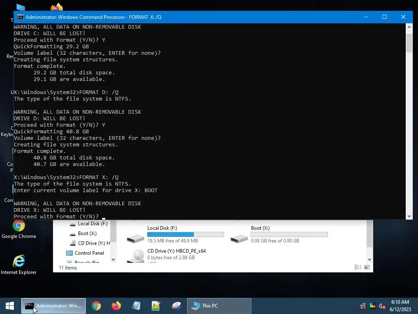Click the Firefox desktop icon at top
This screenshot has width=418, height=314.
[x=57, y=7]
